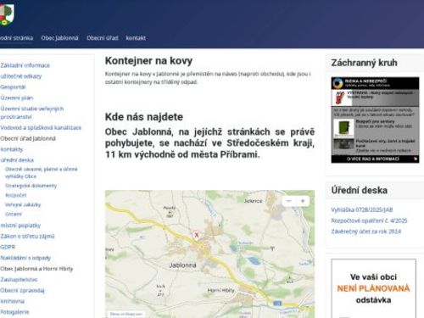Click the Kde nás najdete heading

pos(144,117)
